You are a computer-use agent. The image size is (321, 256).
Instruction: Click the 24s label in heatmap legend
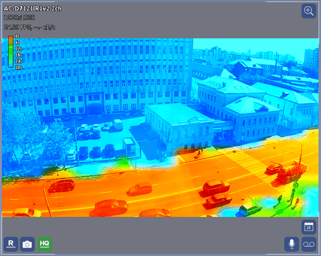(x=19, y=61)
